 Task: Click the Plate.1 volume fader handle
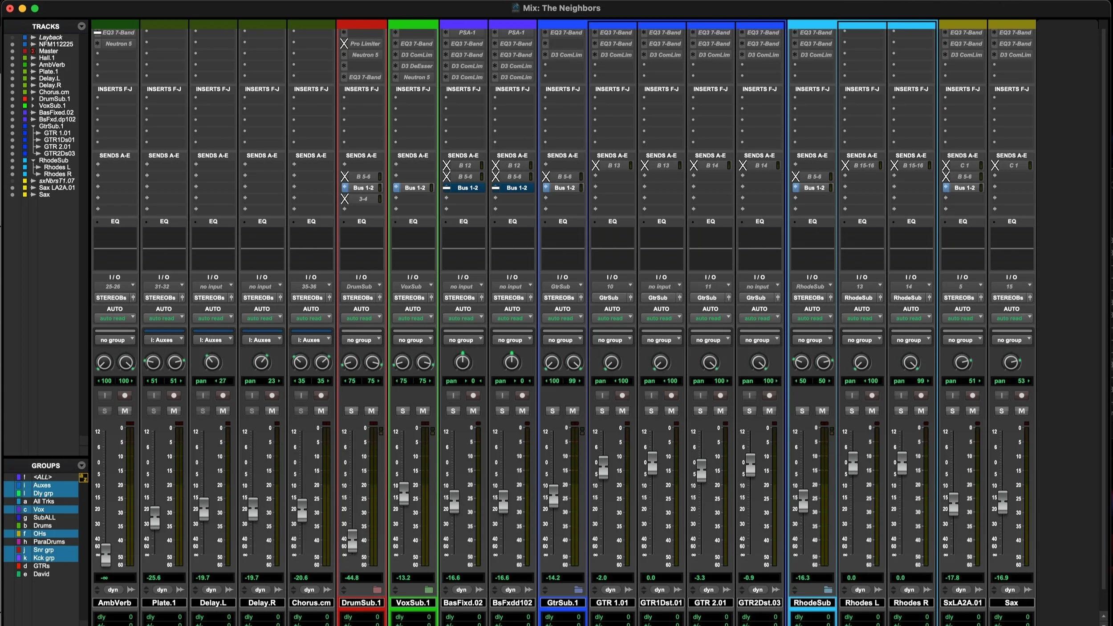(154, 518)
